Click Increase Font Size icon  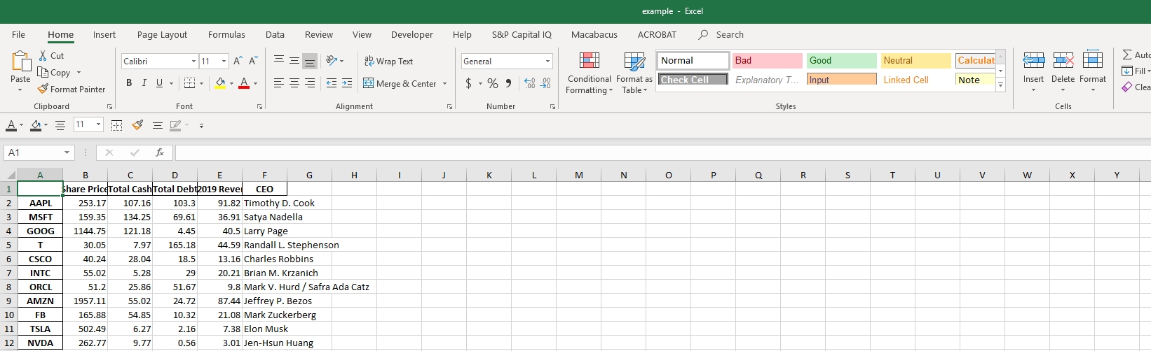coord(238,62)
